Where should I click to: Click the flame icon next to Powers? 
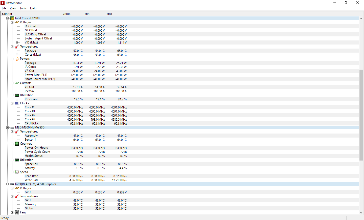coord(17,59)
